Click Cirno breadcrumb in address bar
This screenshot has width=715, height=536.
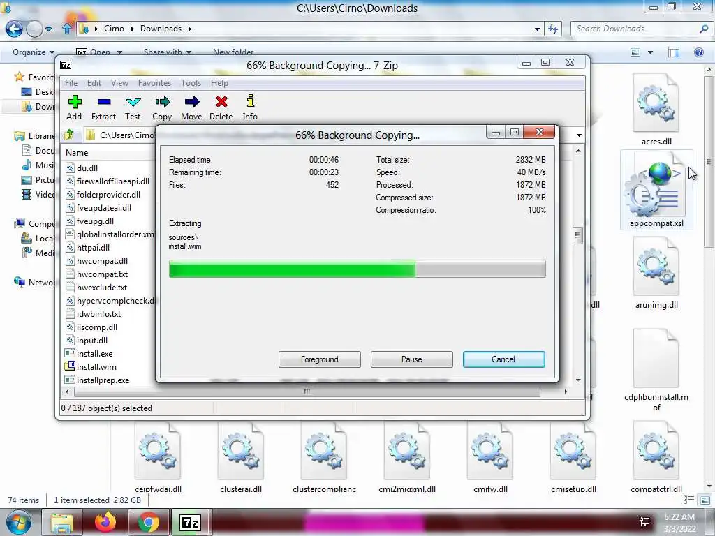(x=114, y=28)
